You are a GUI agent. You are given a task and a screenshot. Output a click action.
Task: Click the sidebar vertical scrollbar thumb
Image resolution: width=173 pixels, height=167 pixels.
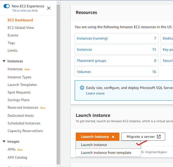pyautogui.click(x=58, y=85)
